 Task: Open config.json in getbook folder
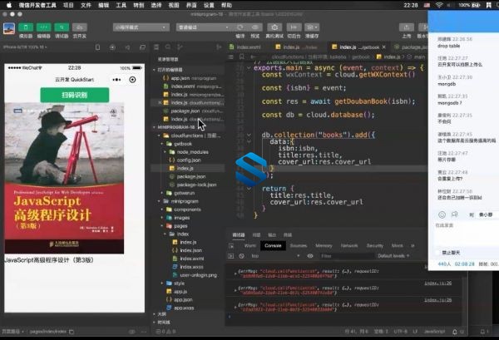pos(189,160)
